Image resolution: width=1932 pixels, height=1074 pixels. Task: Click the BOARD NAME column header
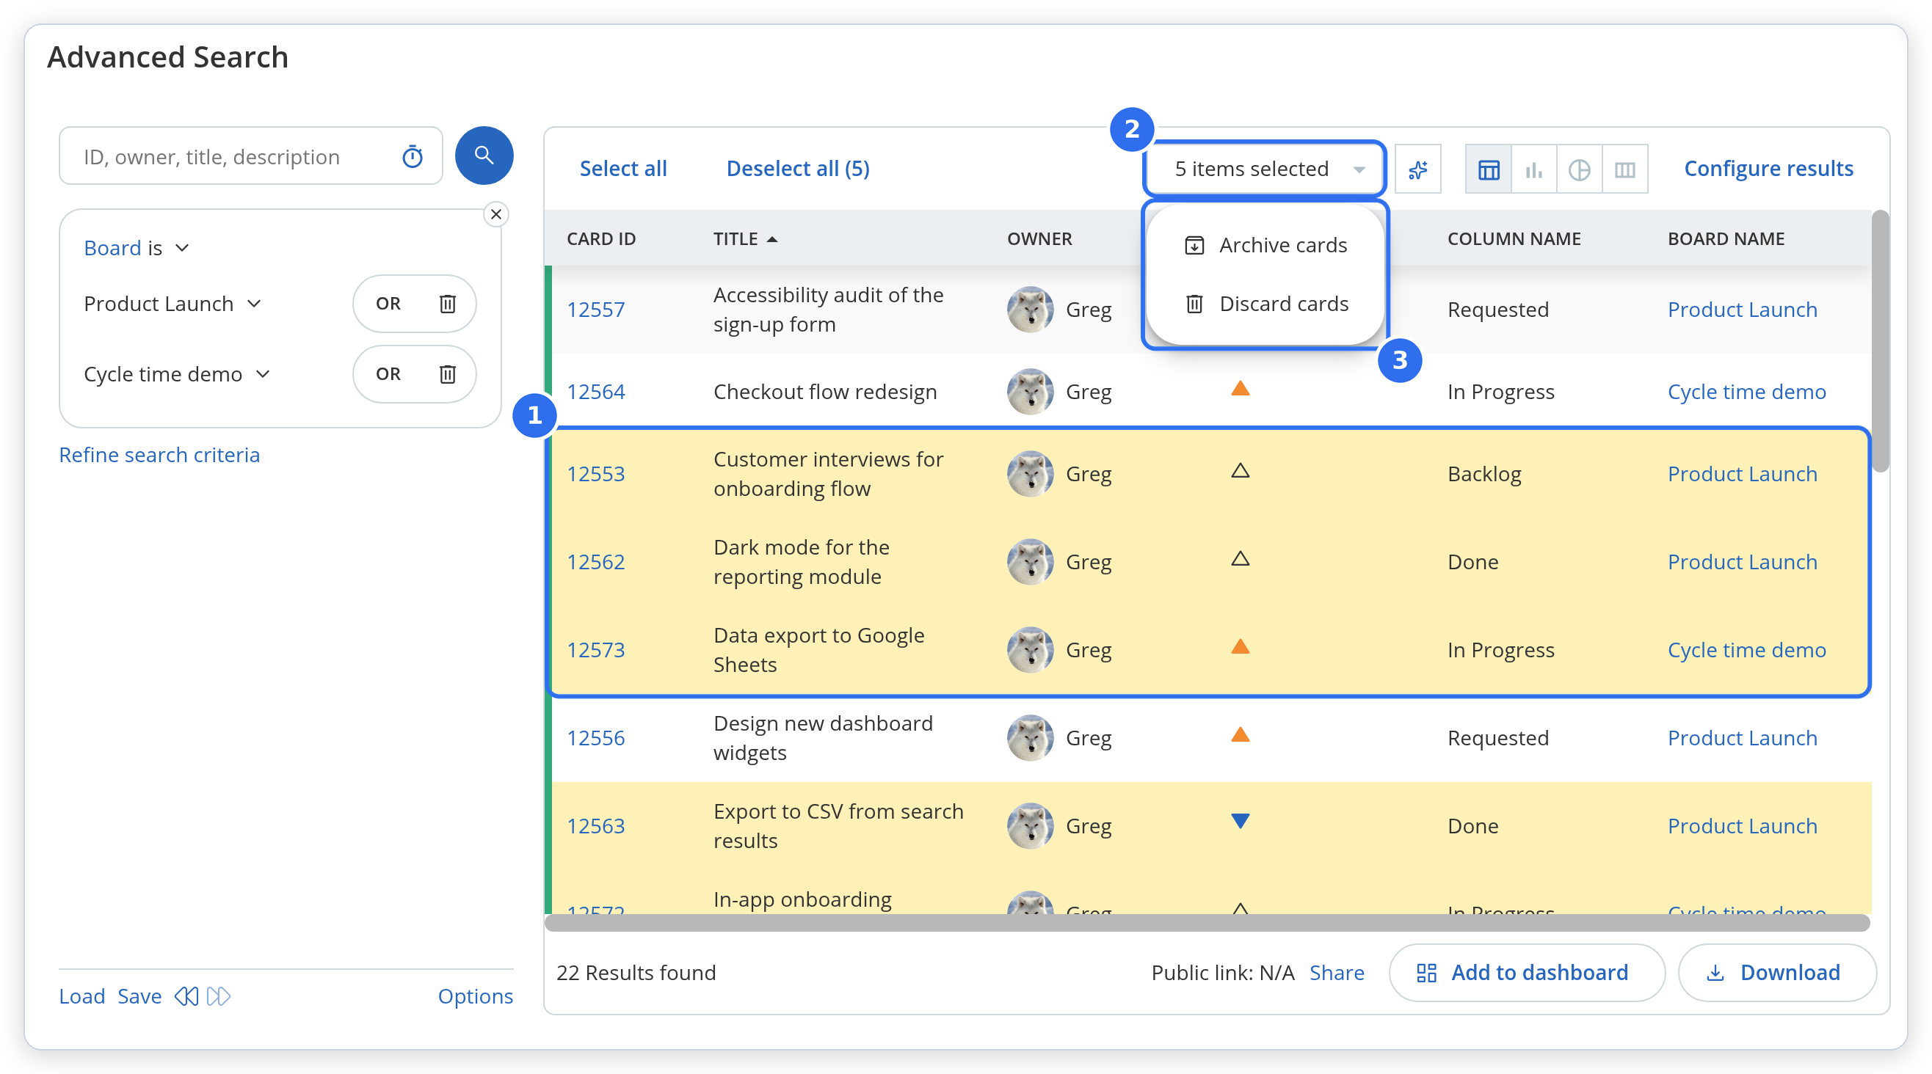coord(1726,239)
